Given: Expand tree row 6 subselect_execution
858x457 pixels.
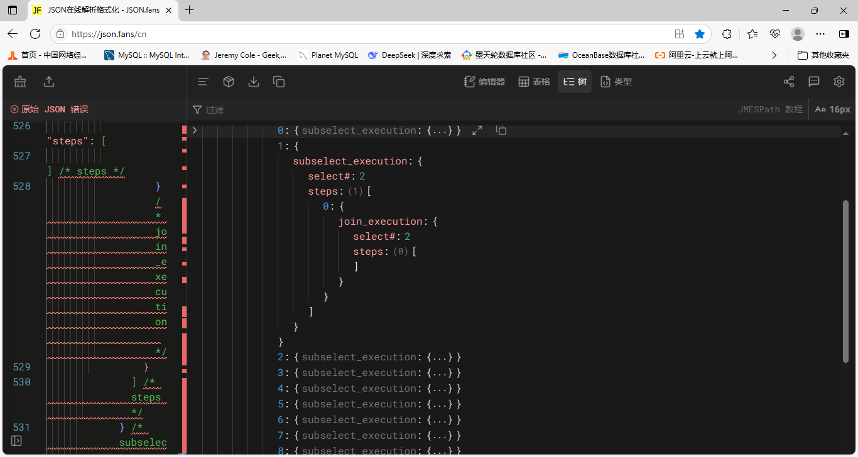Looking at the screenshot, I should [x=369, y=420].
